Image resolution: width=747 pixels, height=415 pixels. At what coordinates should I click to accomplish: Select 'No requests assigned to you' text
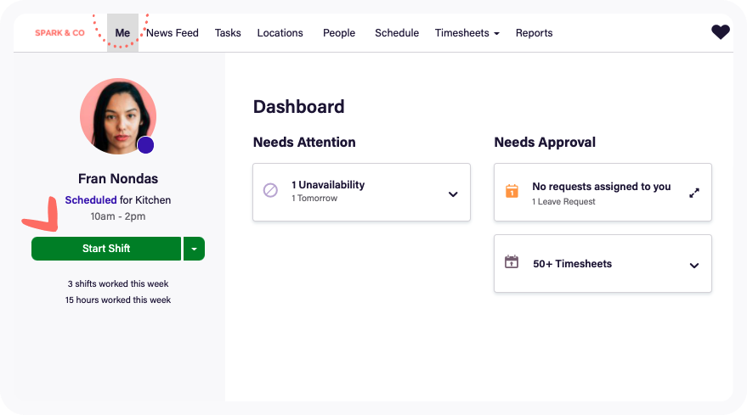click(x=601, y=187)
